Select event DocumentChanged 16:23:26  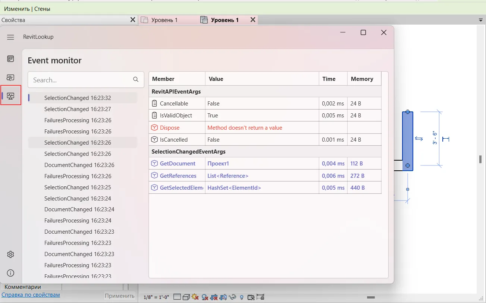[x=82, y=165]
